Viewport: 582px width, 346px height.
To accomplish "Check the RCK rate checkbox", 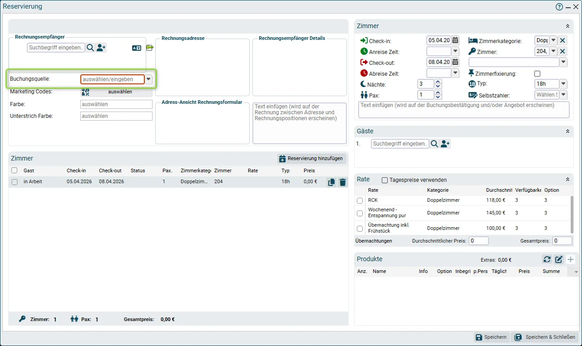I will [x=360, y=200].
